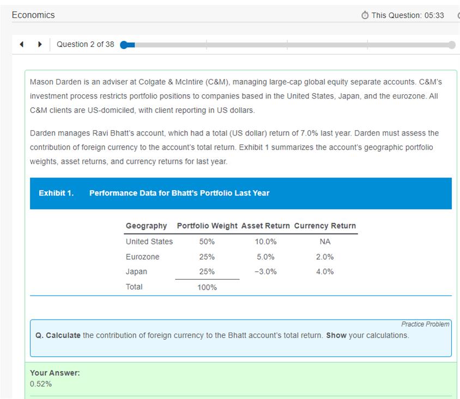Click the Portfolio Weight column header

(207, 226)
